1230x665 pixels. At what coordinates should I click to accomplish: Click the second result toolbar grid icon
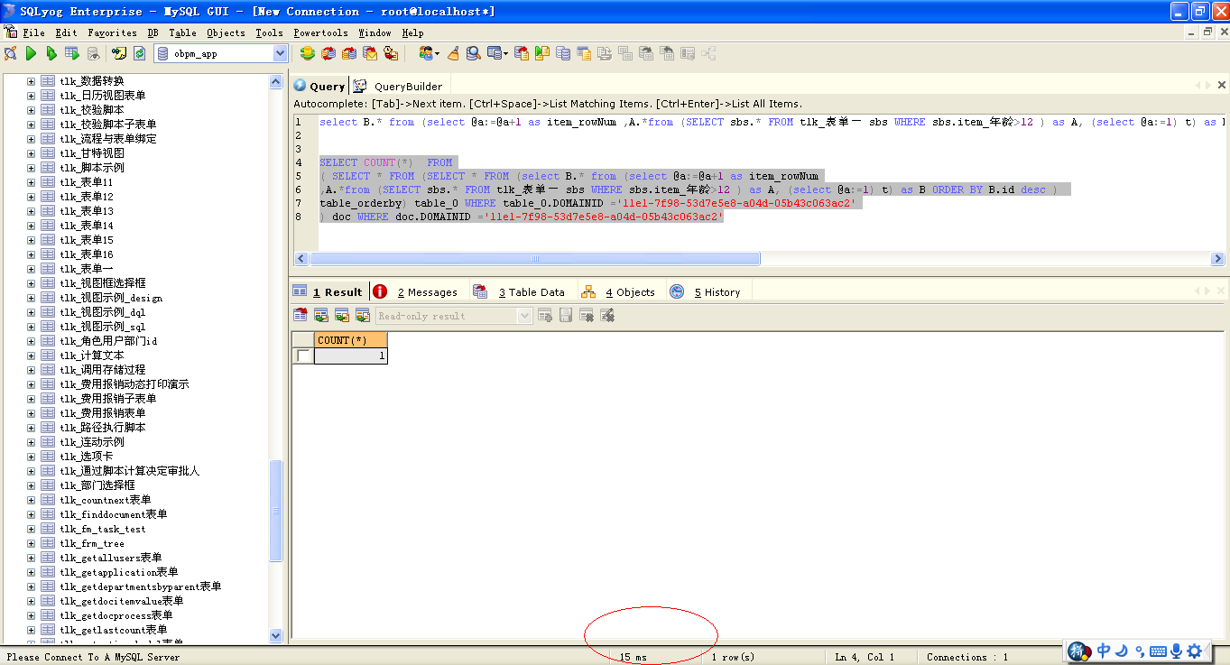[x=321, y=315]
